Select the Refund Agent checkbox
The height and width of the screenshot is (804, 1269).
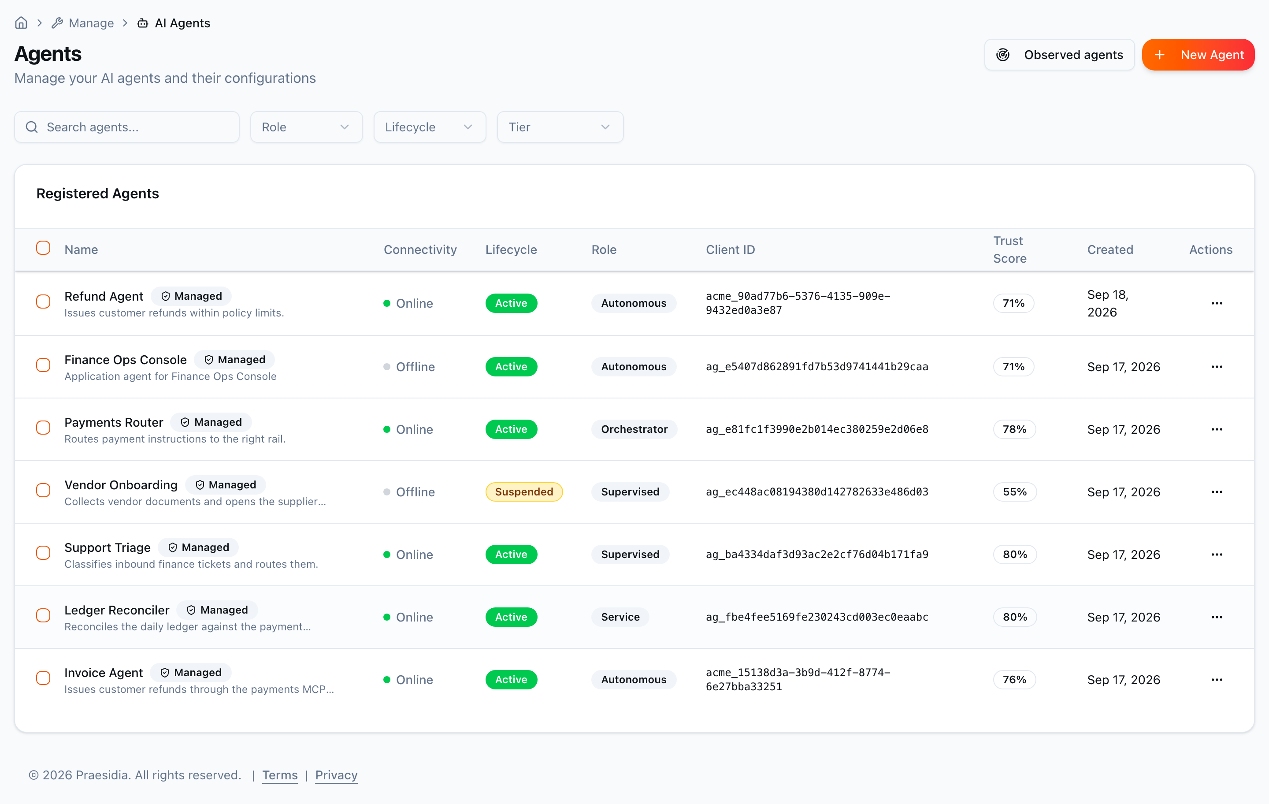point(43,301)
